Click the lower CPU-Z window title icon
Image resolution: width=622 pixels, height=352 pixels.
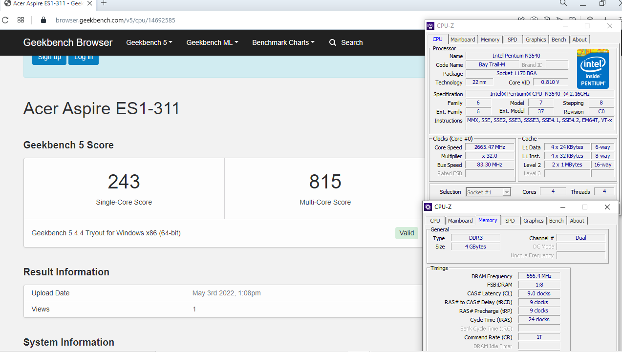(428, 207)
